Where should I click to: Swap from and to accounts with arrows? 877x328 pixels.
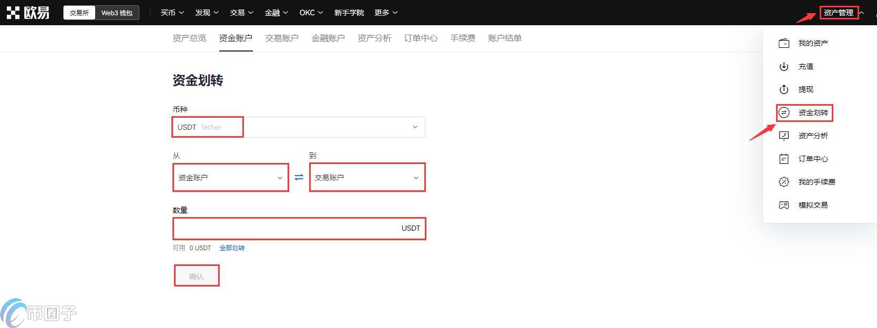[x=299, y=178]
